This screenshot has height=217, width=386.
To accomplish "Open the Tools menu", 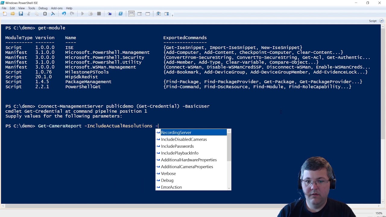I will tap(31, 8).
